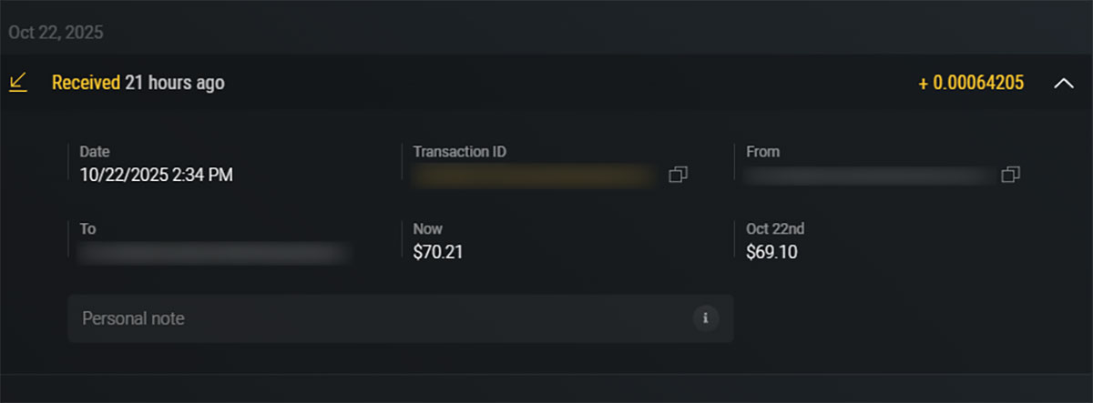This screenshot has height=403, width=1093.
Task: Collapse the received transaction details
Action: [x=1063, y=84]
